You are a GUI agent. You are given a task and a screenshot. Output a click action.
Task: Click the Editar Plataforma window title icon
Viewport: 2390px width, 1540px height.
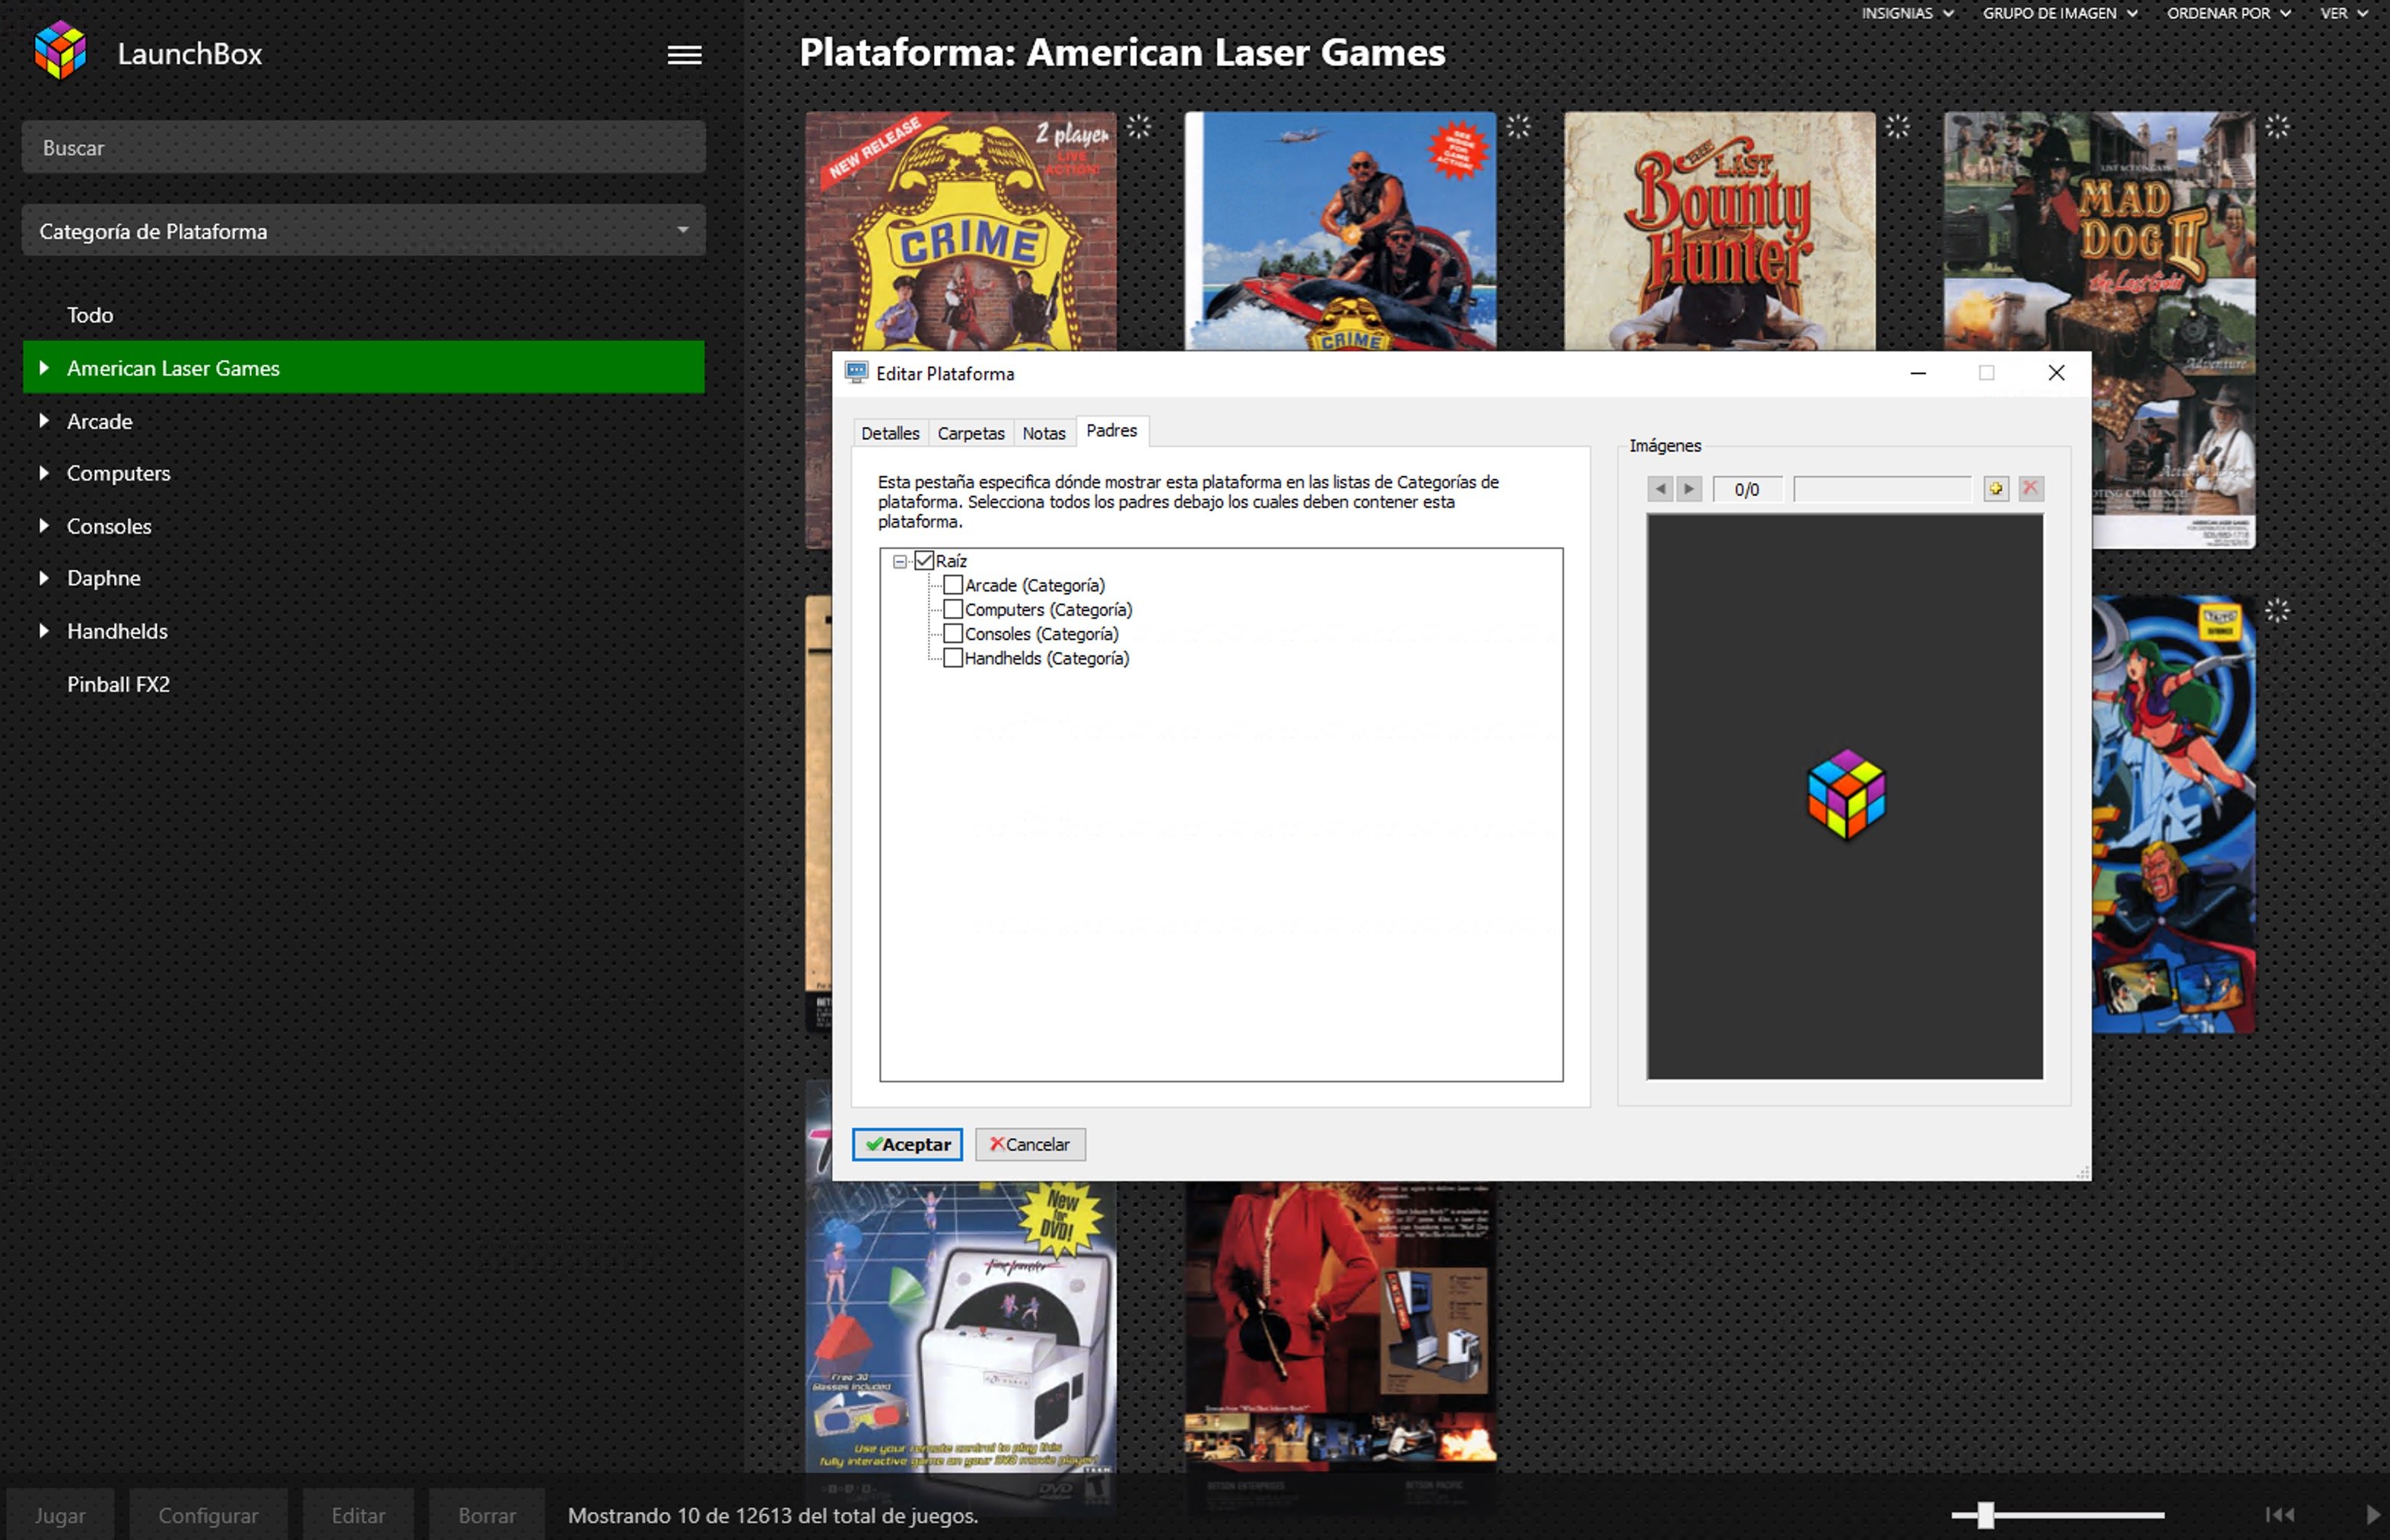coord(857,373)
